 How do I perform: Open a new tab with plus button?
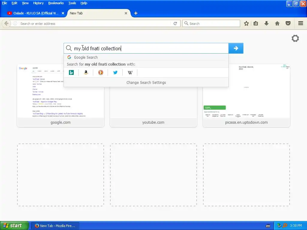click(x=136, y=13)
